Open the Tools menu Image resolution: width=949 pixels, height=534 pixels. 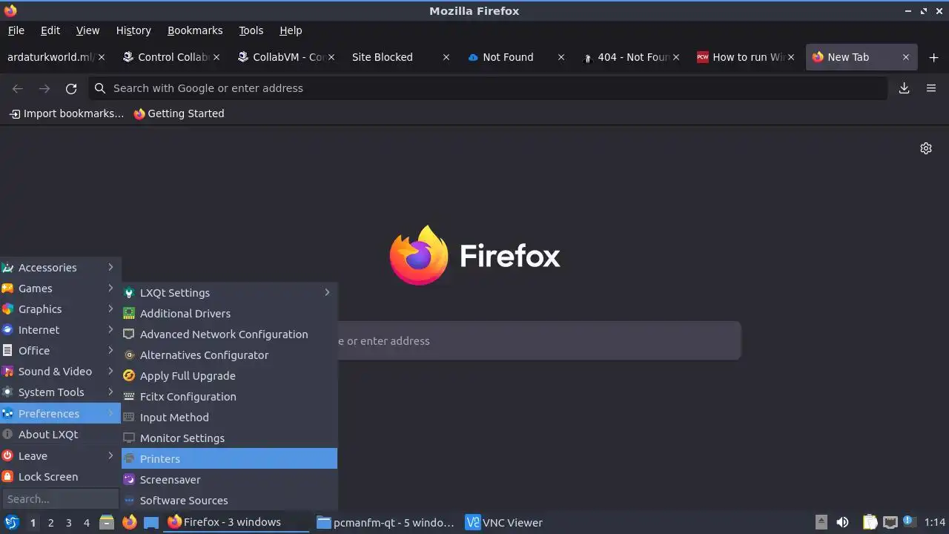coord(251,30)
